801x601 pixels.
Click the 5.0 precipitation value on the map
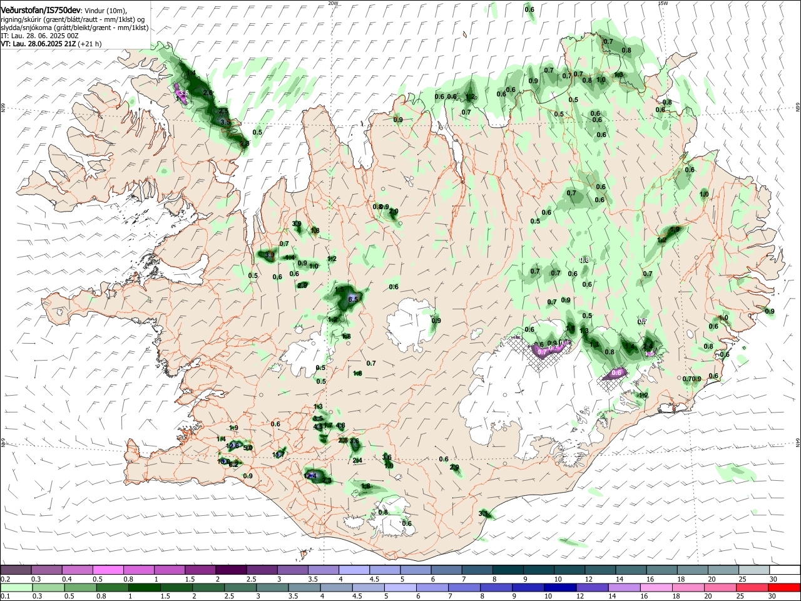click(x=248, y=448)
